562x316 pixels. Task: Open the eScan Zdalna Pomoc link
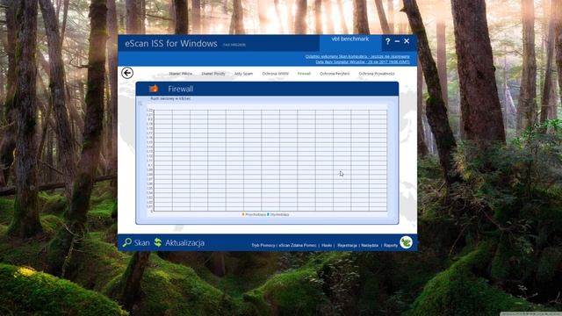pos(298,246)
